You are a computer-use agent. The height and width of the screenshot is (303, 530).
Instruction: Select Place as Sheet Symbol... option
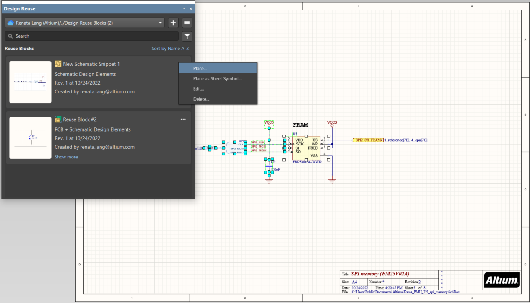[x=217, y=78]
